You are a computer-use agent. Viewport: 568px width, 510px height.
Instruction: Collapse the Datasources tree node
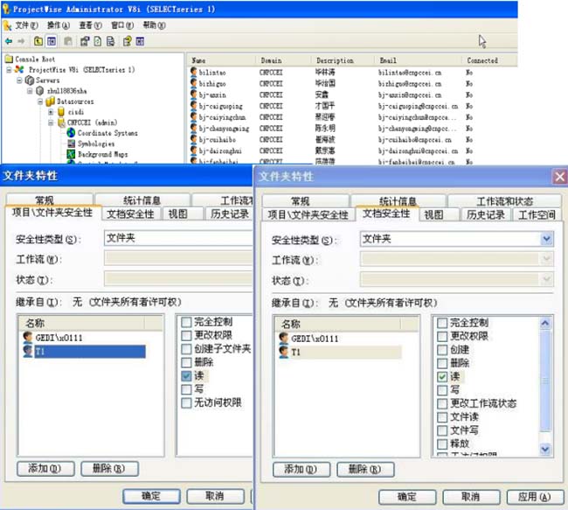[40, 101]
